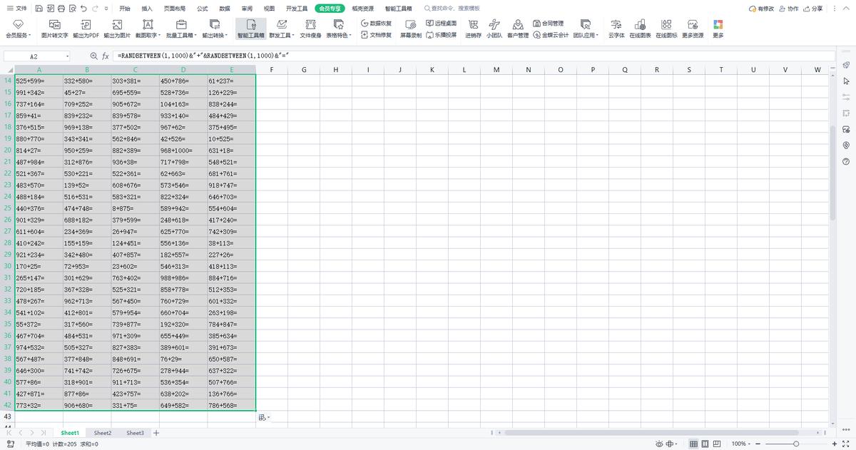Click the undo arrow in quick access toolbar
The image size is (856, 450).
(x=84, y=9)
